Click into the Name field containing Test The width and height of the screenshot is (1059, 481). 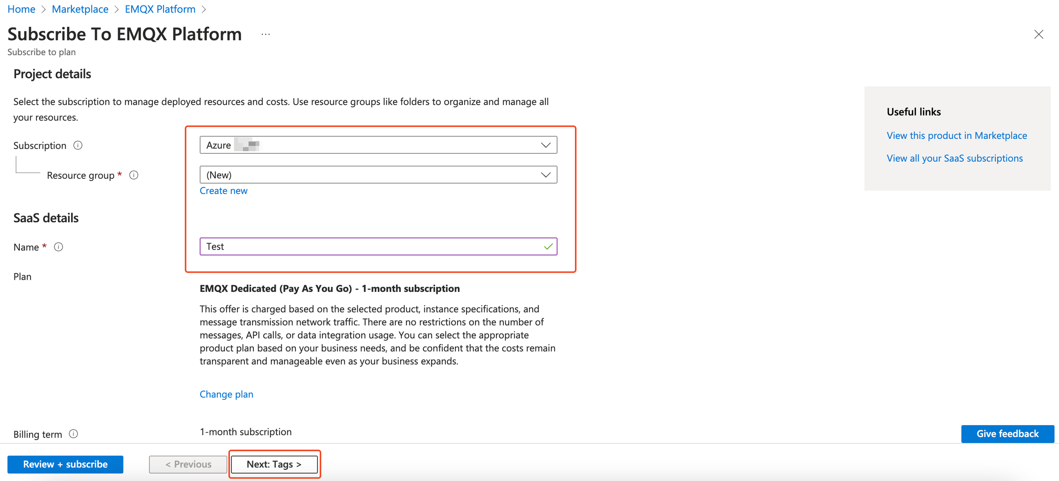372,246
